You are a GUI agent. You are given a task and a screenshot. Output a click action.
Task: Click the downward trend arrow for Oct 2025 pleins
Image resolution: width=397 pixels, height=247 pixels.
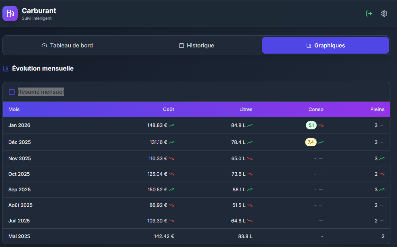[x=382, y=174]
